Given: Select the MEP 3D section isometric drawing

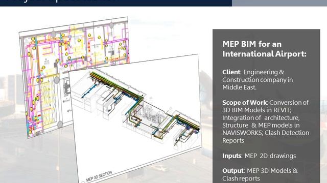Looking at the screenshot, I should pos(135,118).
